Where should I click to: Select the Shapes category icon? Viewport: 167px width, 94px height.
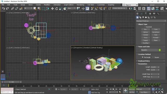tap(140, 17)
